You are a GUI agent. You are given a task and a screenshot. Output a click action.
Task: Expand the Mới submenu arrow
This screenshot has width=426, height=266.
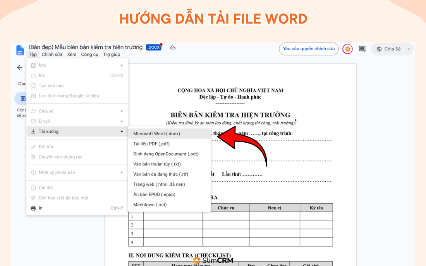[x=122, y=65]
